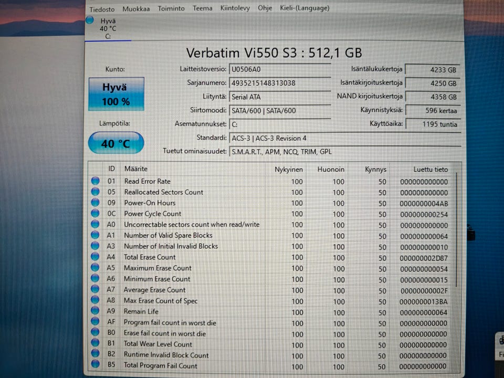504x378 pixels.
Task: Select the Power-On Hours attribute text
Action: point(150,203)
